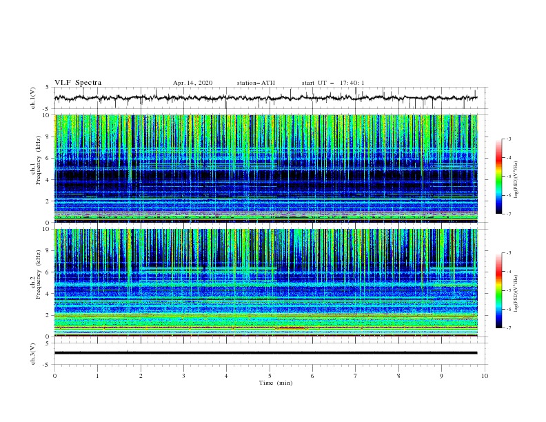Click the "1" tick on the Time axis
546x422 pixels.
(x=97, y=376)
